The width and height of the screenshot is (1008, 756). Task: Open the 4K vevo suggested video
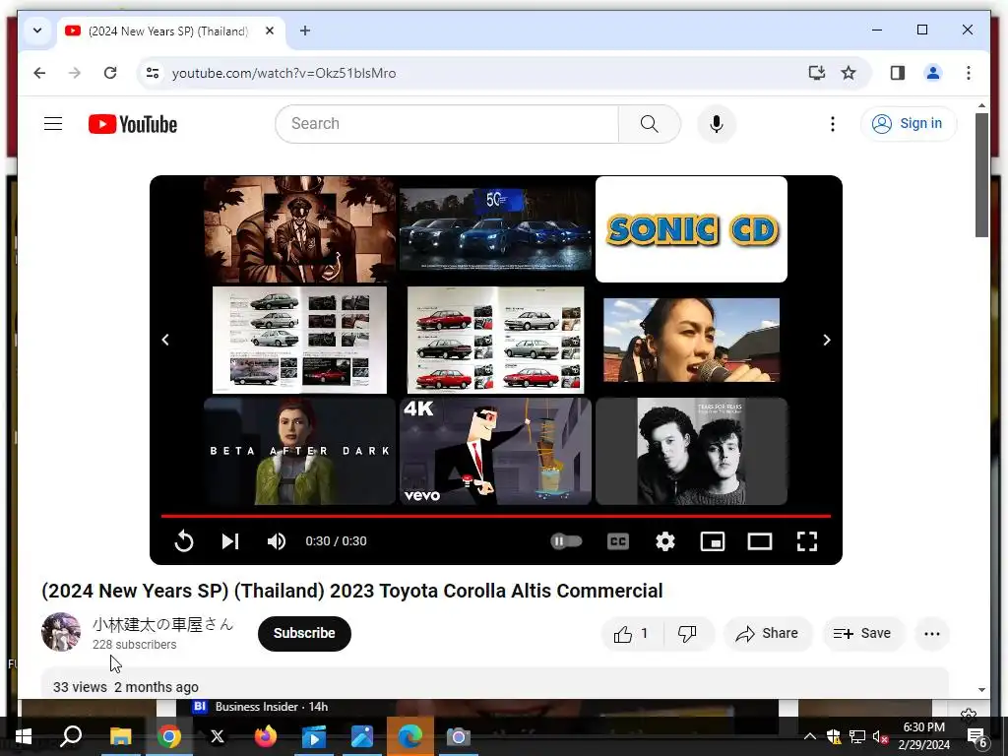coord(495,451)
